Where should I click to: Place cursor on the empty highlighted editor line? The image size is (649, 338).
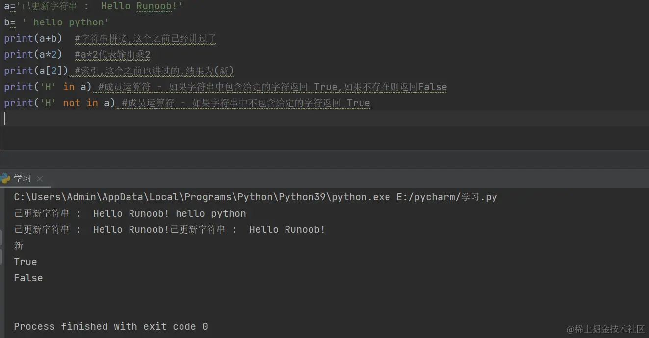pos(324,119)
